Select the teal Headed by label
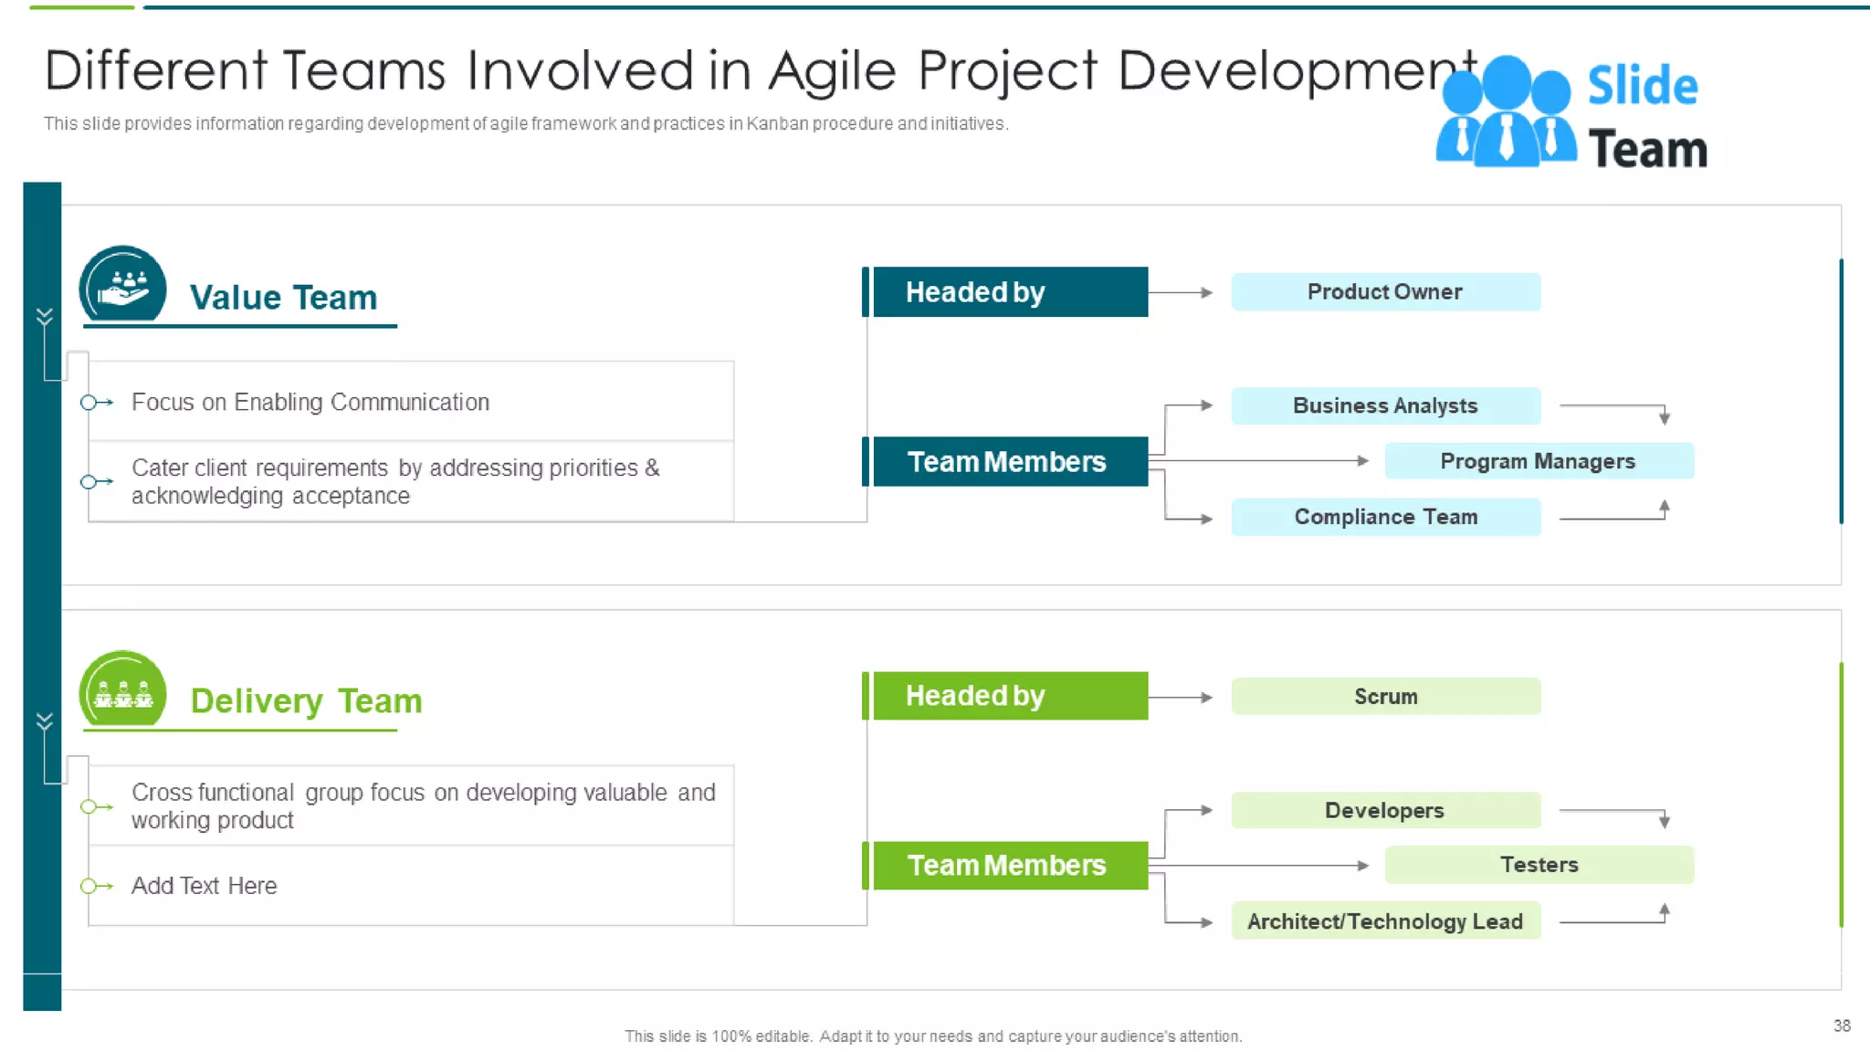Screen dimensions: 1870x1052 coord(1009,292)
